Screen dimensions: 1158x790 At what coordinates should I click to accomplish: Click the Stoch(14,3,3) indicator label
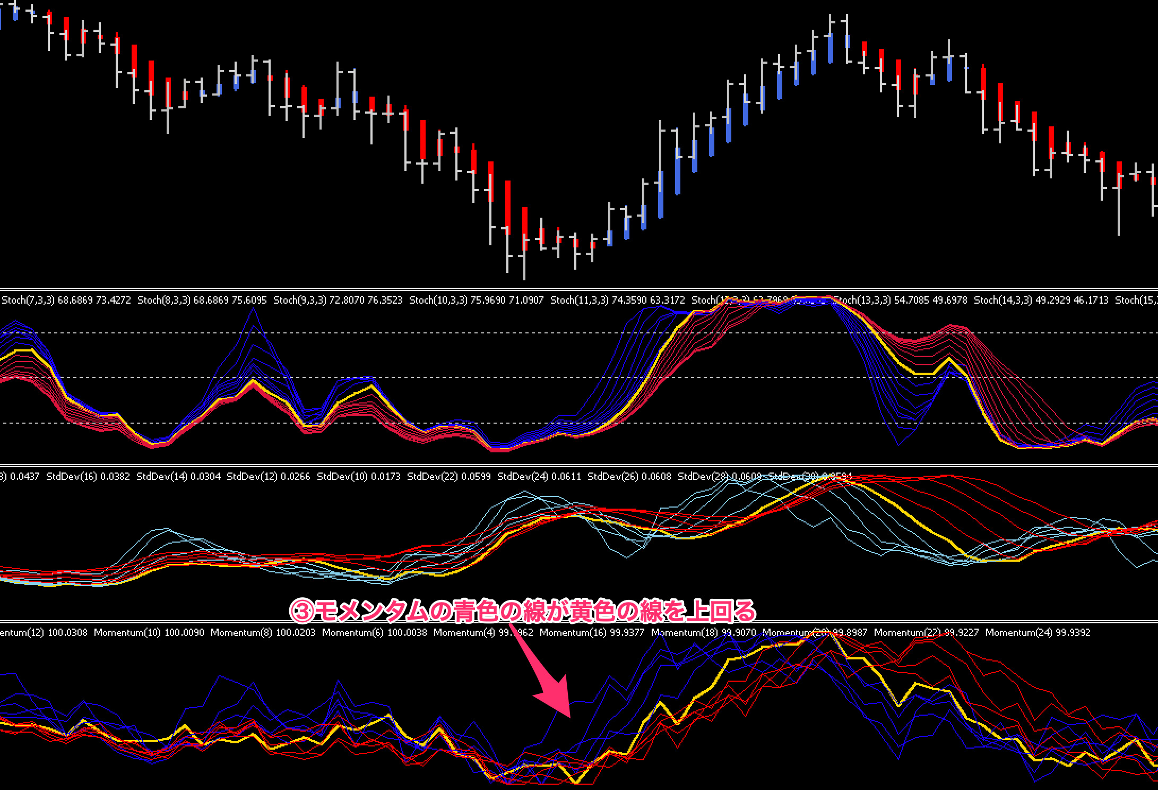(1041, 300)
